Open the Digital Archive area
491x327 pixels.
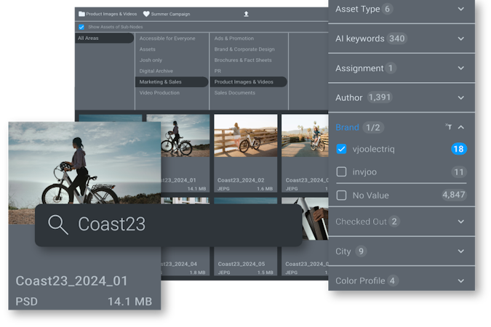point(156,71)
